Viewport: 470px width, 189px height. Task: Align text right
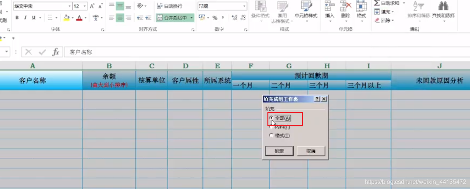(128, 18)
